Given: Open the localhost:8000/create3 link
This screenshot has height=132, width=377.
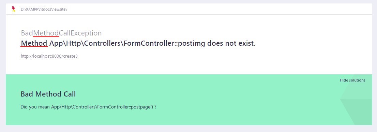Looking at the screenshot, I should [49, 56].
